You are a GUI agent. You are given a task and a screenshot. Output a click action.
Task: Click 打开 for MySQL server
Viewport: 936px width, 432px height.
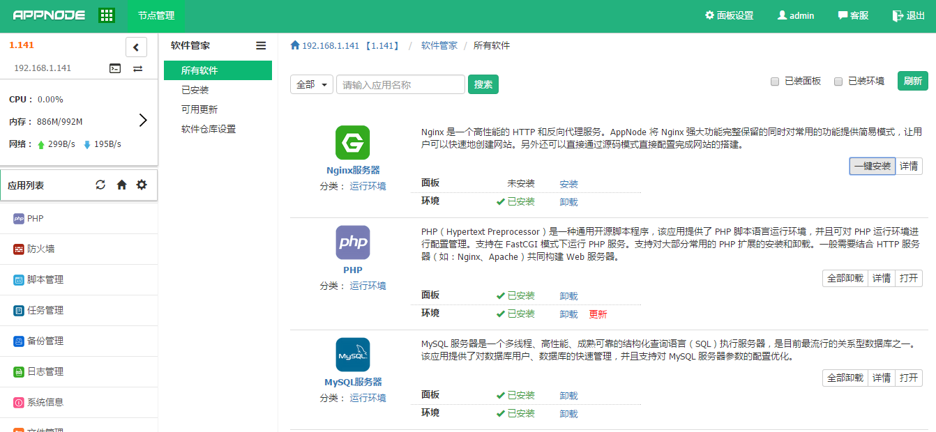pyautogui.click(x=909, y=378)
